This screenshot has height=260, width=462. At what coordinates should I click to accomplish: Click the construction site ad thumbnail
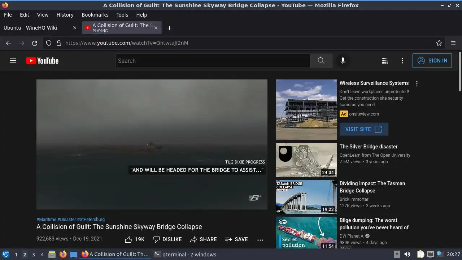[306, 110]
